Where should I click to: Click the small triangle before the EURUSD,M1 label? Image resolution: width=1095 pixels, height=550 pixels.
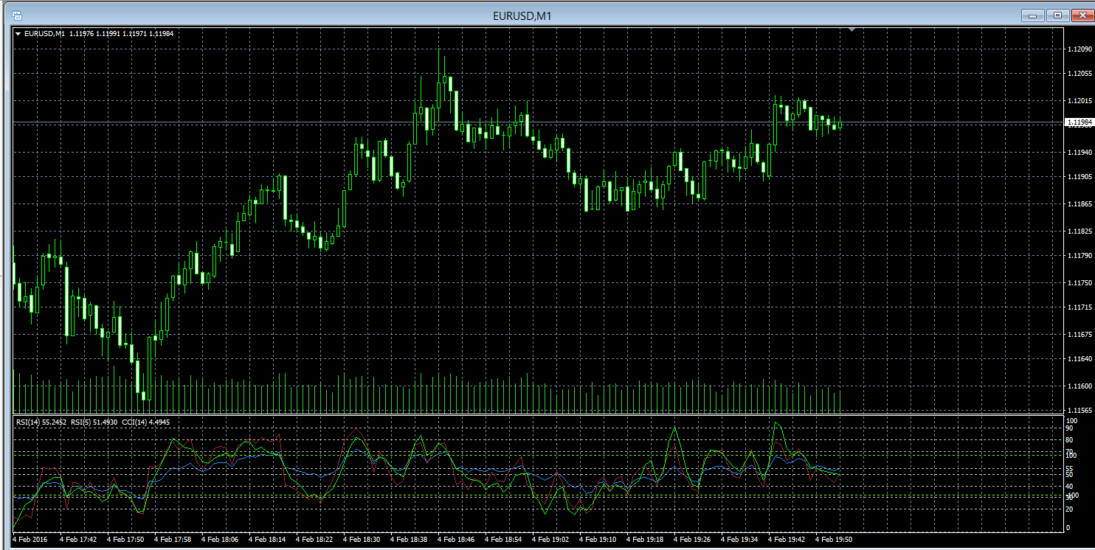click(x=18, y=33)
